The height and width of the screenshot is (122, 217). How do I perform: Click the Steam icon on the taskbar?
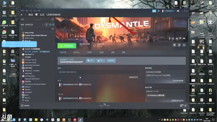80,120
